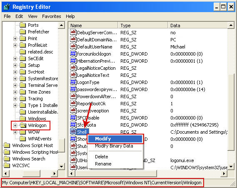Click the WZCSVC folder icon
The width and height of the screenshot is (237, 188).
[x=7, y=165]
